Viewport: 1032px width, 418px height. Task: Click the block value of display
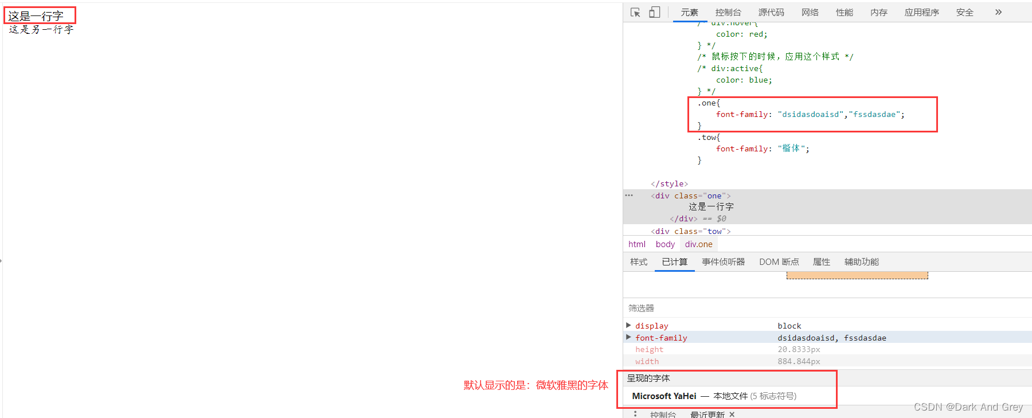pos(789,326)
